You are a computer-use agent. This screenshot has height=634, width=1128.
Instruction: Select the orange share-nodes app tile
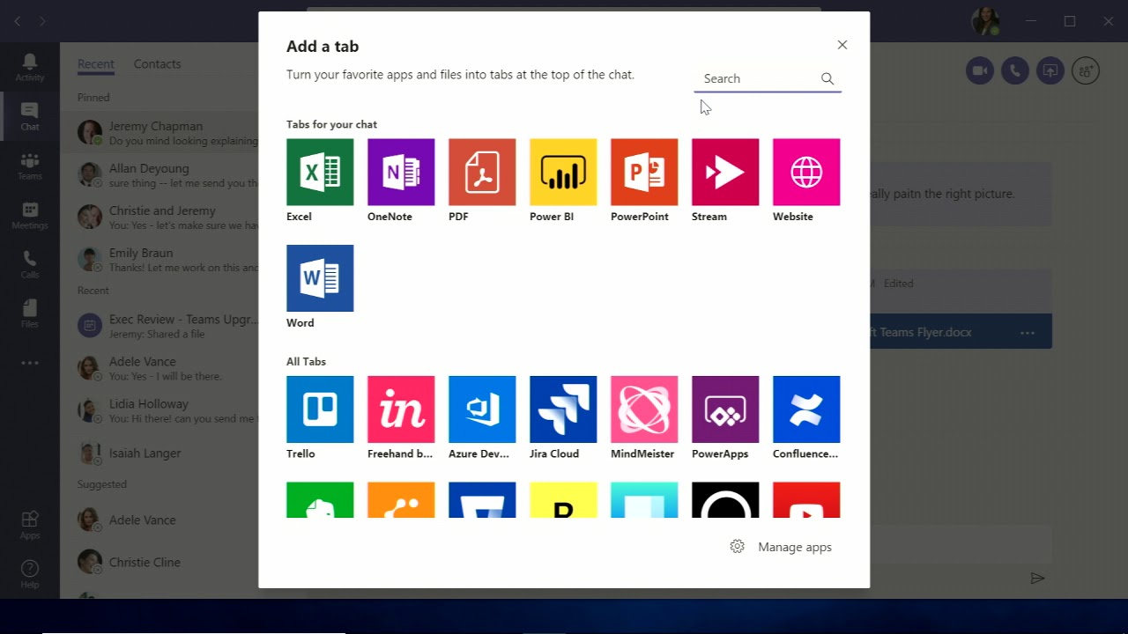tap(401, 500)
